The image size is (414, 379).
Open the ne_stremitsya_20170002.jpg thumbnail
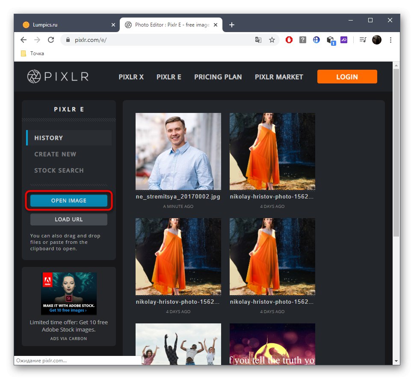point(178,151)
